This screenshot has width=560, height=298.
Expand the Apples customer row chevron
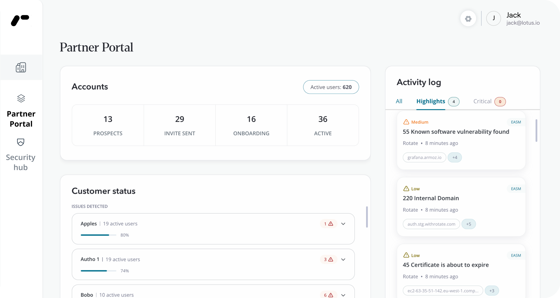(x=343, y=224)
